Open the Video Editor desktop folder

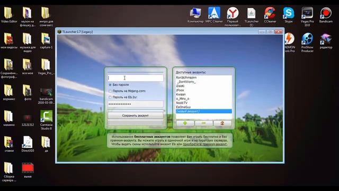(9, 15)
